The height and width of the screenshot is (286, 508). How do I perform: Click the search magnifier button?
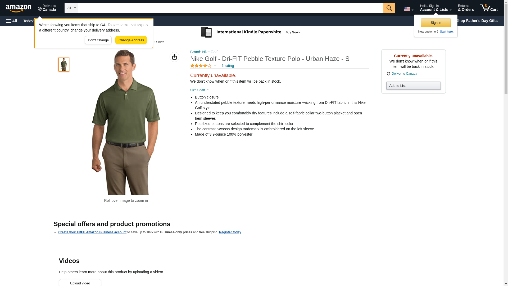pyautogui.click(x=389, y=8)
